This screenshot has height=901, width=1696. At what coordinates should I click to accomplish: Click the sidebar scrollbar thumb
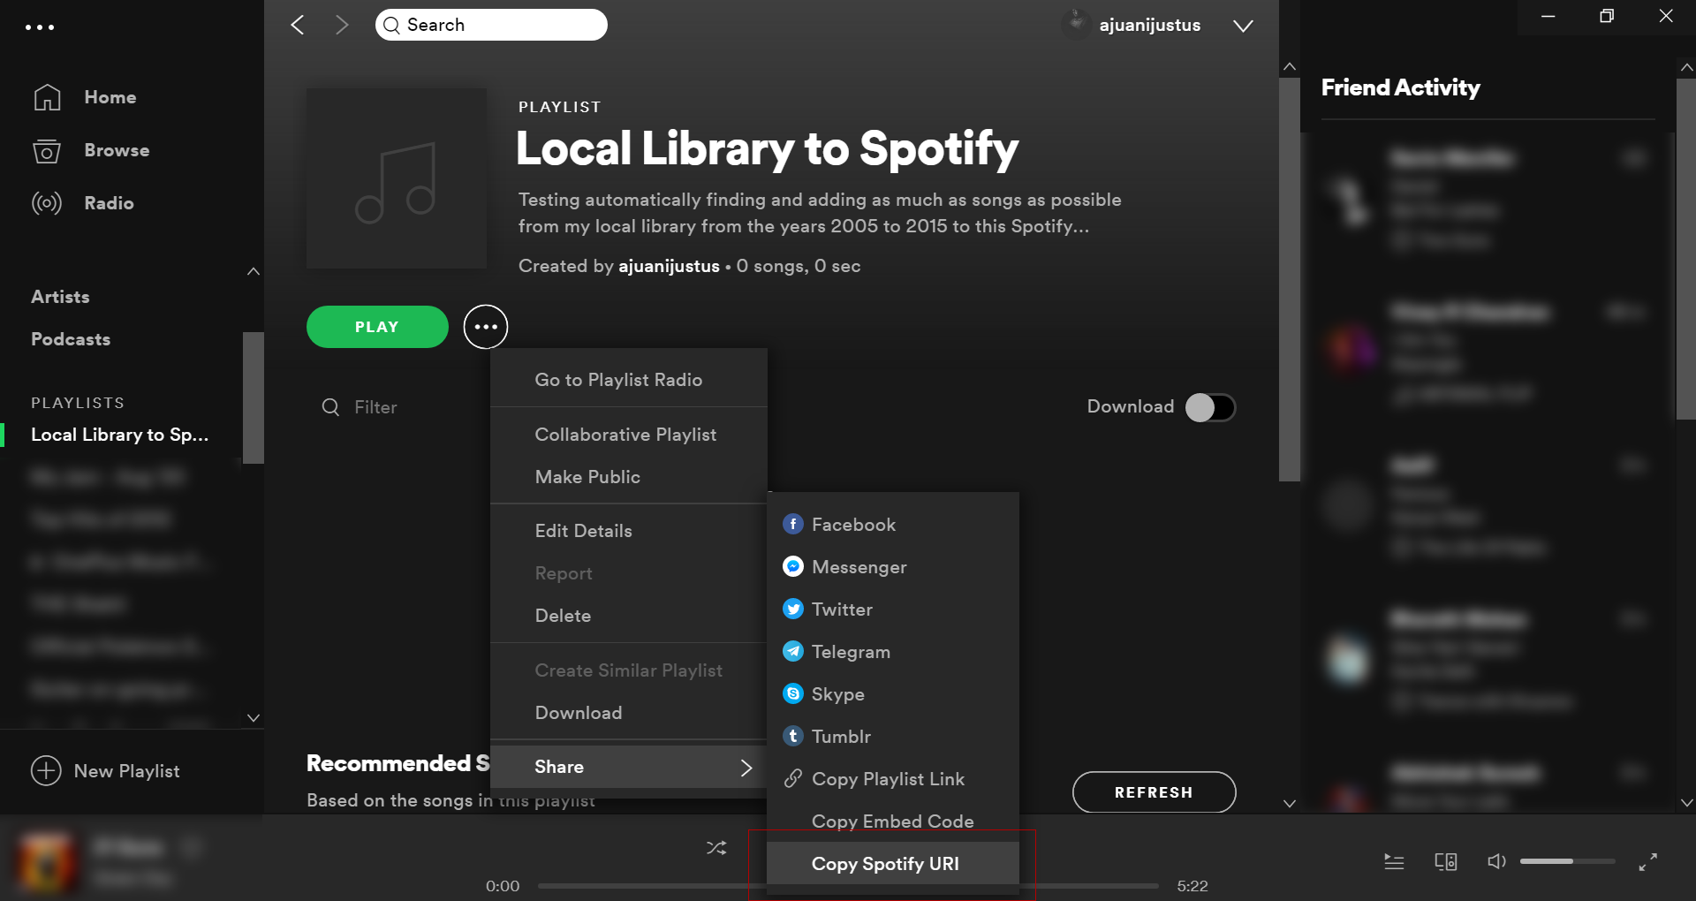click(254, 397)
